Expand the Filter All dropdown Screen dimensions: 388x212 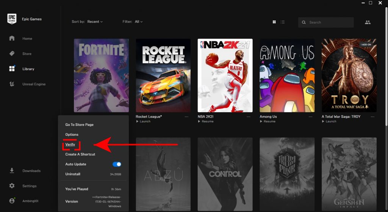[x=139, y=22]
